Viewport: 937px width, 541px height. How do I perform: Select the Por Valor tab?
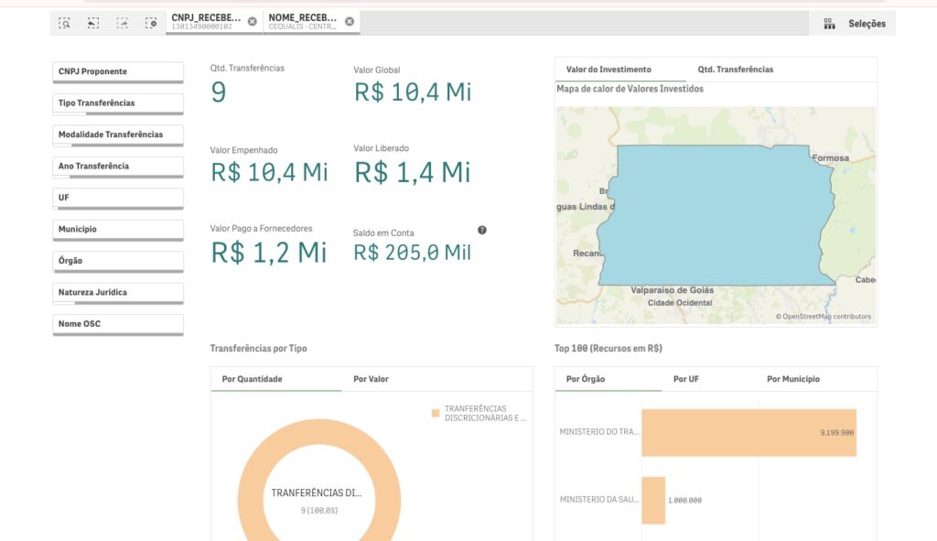coord(371,379)
